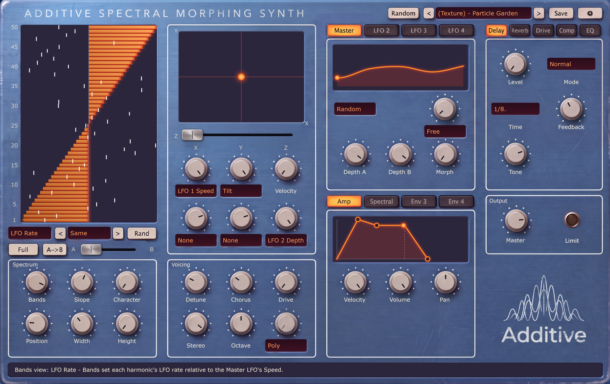Click the A to B morph slider
This screenshot has width=610, height=384.
[91, 250]
